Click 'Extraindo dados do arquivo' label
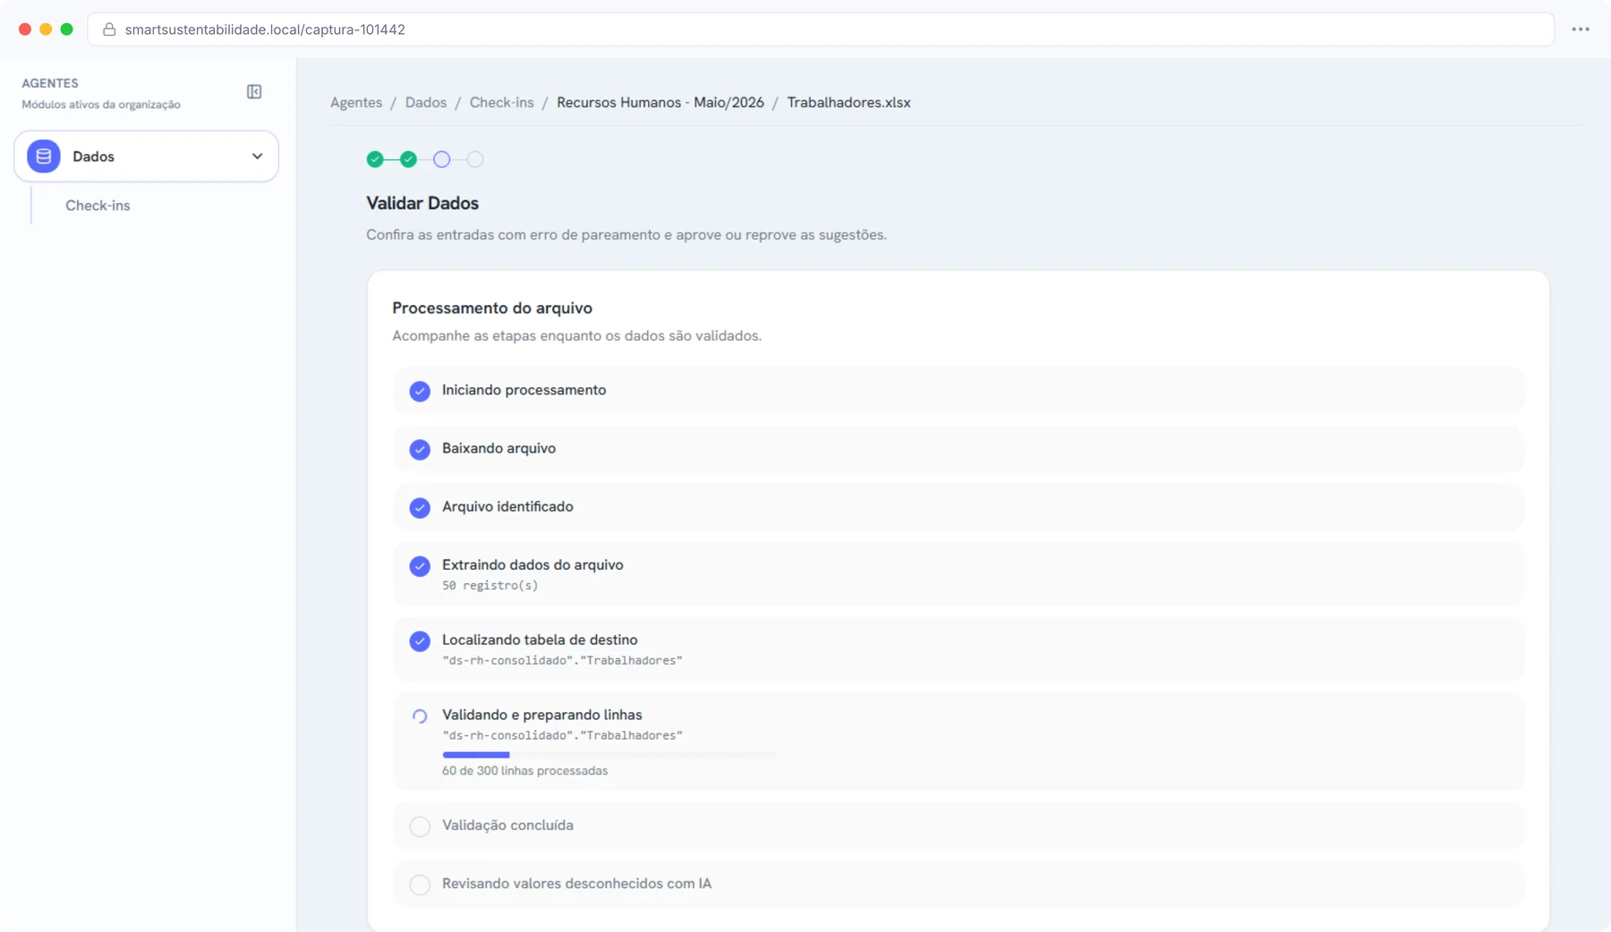 [x=533, y=564]
